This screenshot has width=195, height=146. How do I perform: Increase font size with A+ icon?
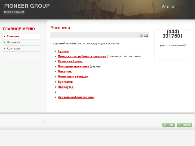click(164, 7)
